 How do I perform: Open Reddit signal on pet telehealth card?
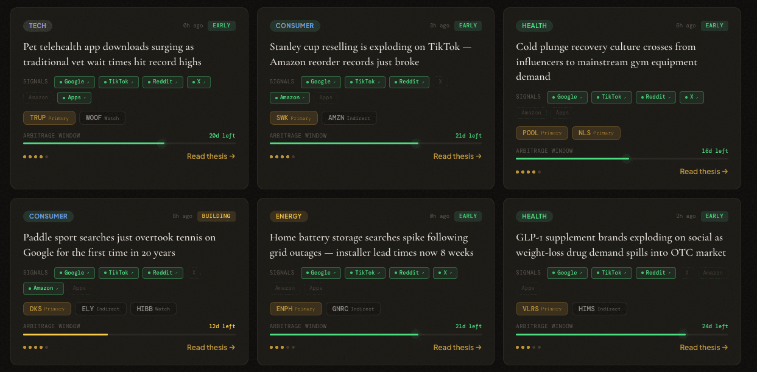(163, 82)
